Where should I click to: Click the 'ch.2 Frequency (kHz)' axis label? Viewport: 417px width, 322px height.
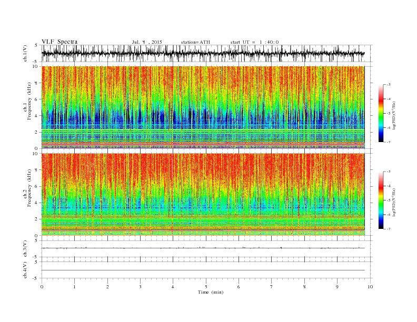(x=27, y=187)
